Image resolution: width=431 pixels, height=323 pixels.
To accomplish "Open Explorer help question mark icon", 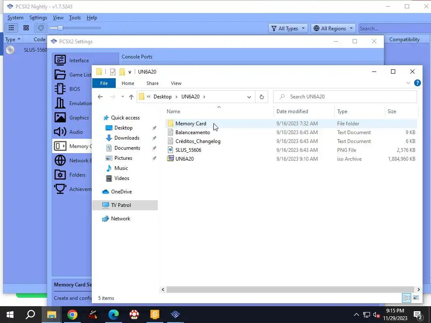I will (417, 83).
